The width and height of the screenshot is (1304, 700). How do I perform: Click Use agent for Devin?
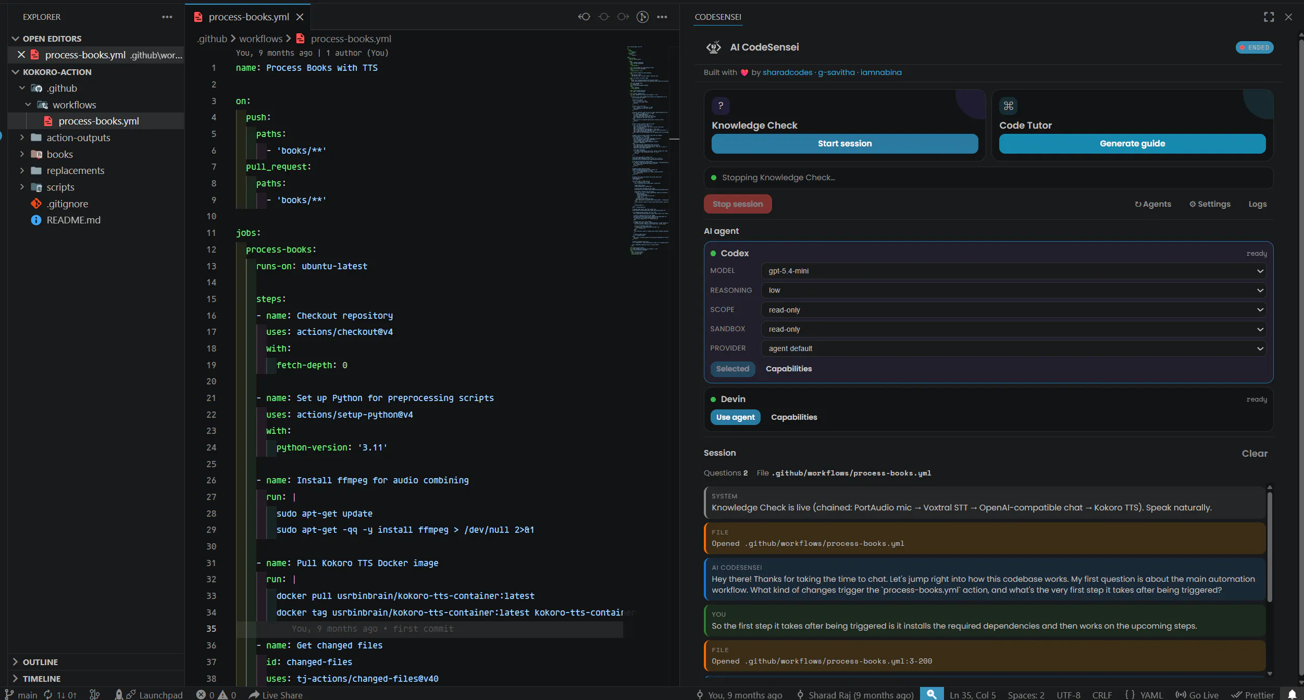735,417
